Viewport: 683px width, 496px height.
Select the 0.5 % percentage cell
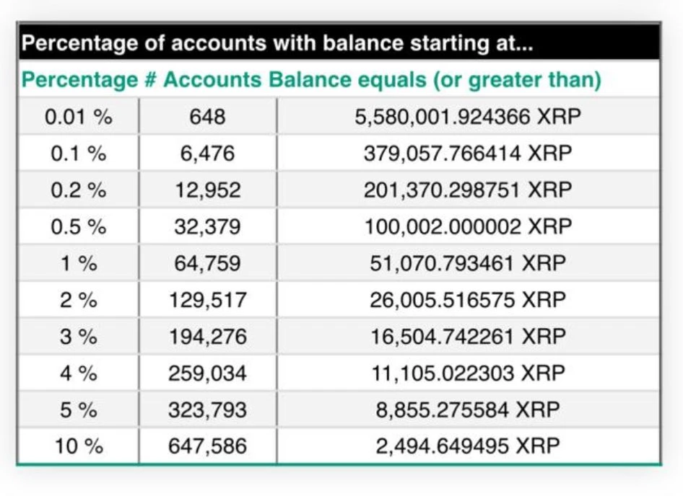point(79,226)
